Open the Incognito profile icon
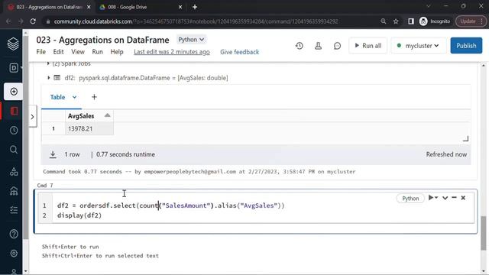This screenshot has width=489, height=275. click(423, 21)
